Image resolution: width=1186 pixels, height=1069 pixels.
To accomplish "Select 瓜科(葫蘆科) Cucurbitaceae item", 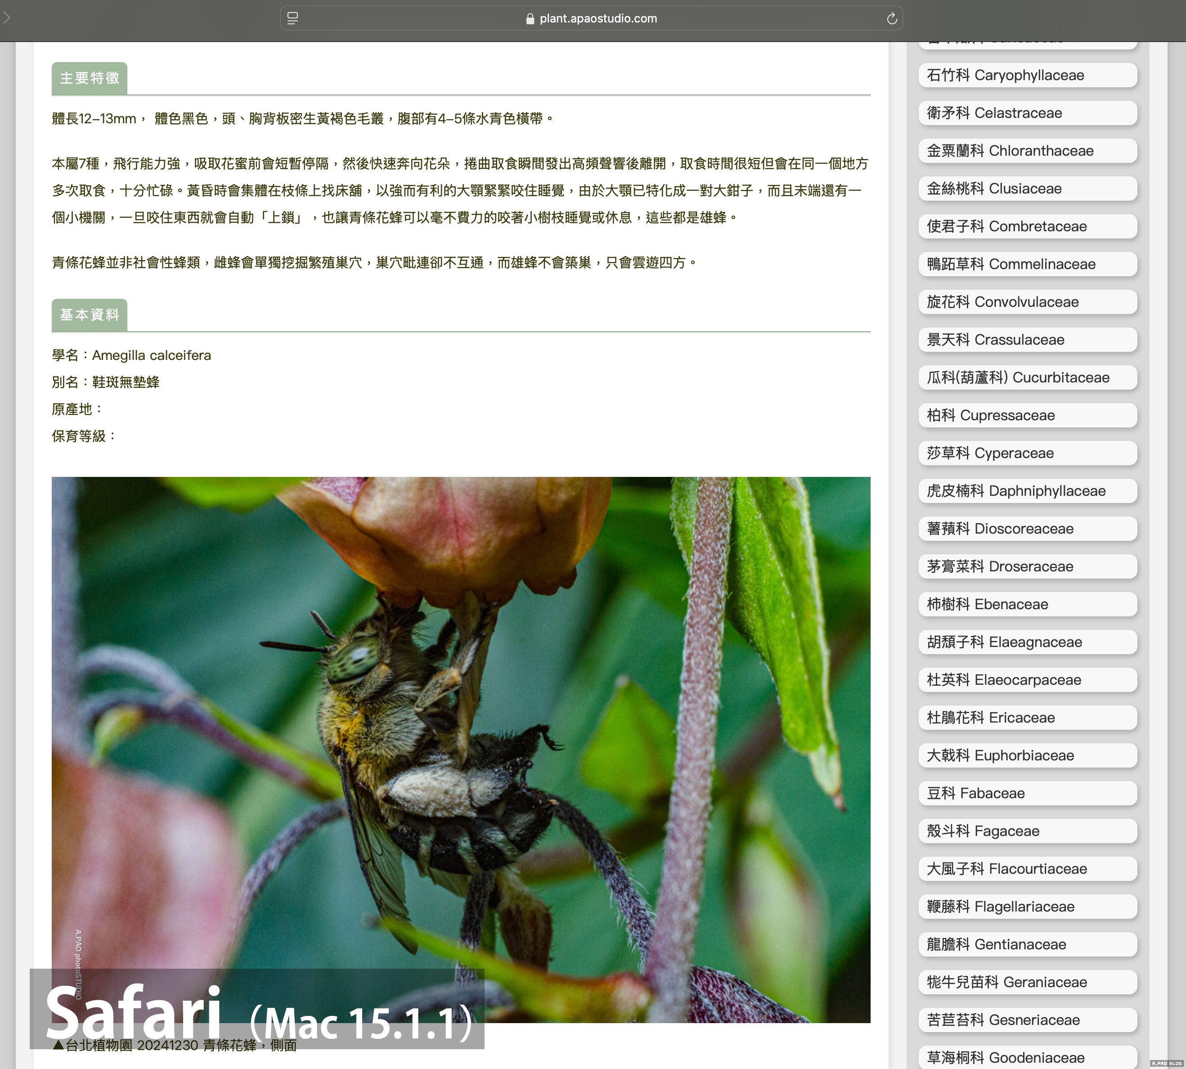I will (x=1027, y=377).
